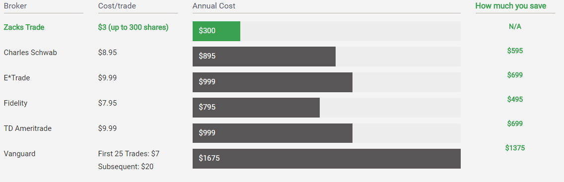
Task: Select the E*Trade broker row label
Action: point(17,77)
